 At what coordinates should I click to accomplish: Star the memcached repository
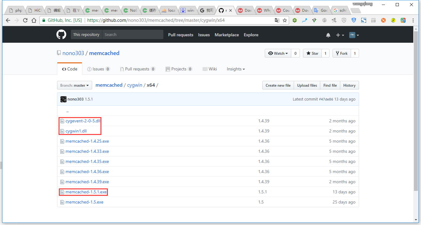click(312, 53)
